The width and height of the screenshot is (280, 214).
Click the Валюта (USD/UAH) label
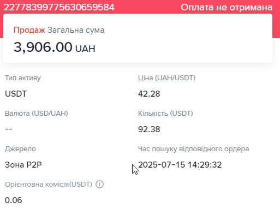[x=37, y=114]
